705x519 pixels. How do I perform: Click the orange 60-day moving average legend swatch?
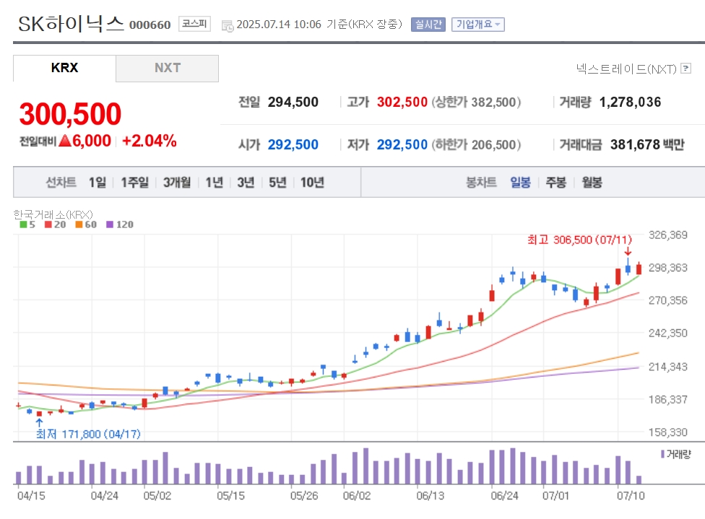(79, 224)
